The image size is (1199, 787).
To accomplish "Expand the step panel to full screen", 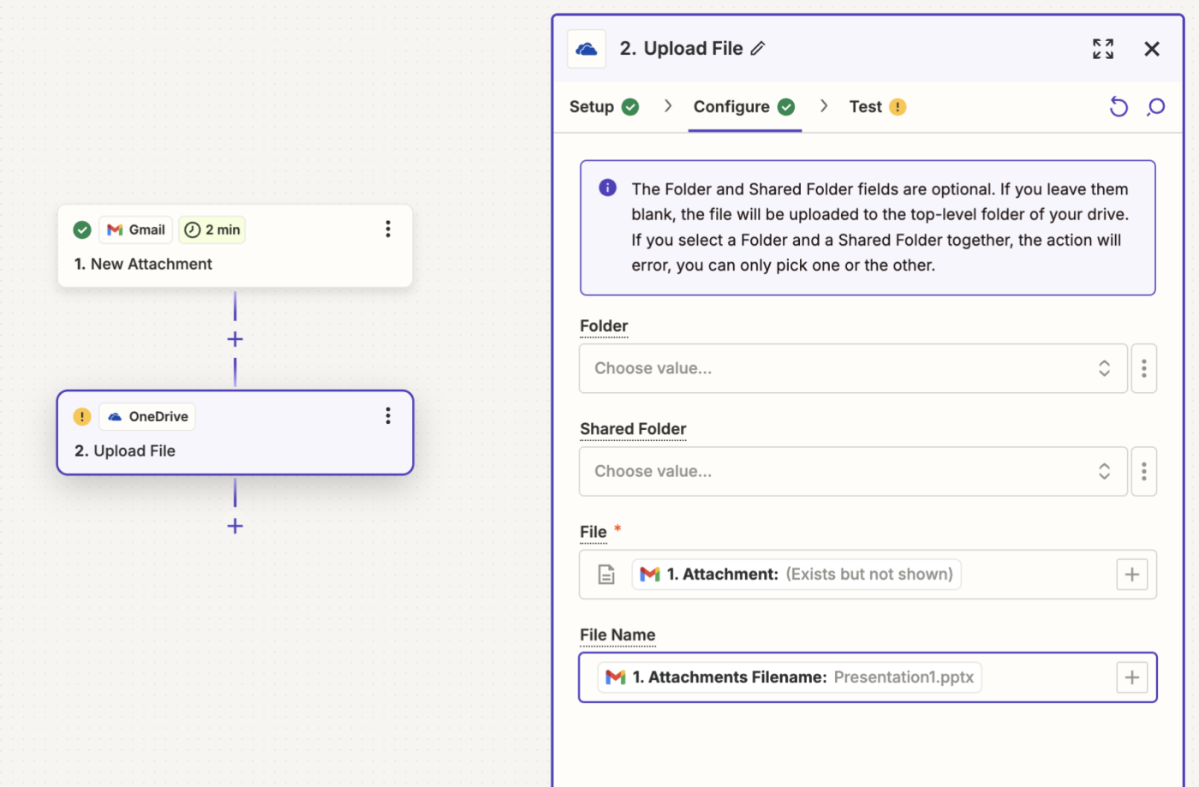I will pos(1103,49).
